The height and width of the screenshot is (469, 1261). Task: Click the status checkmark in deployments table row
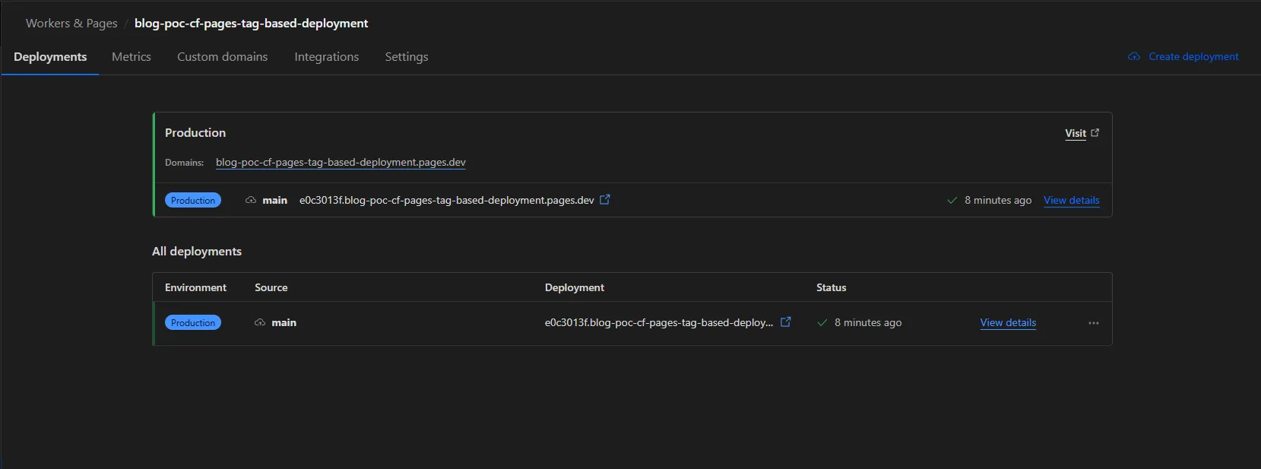tap(822, 323)
